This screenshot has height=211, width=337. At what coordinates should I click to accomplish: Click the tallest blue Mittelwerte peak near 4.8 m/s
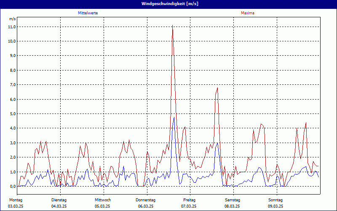tap(174, 117)
